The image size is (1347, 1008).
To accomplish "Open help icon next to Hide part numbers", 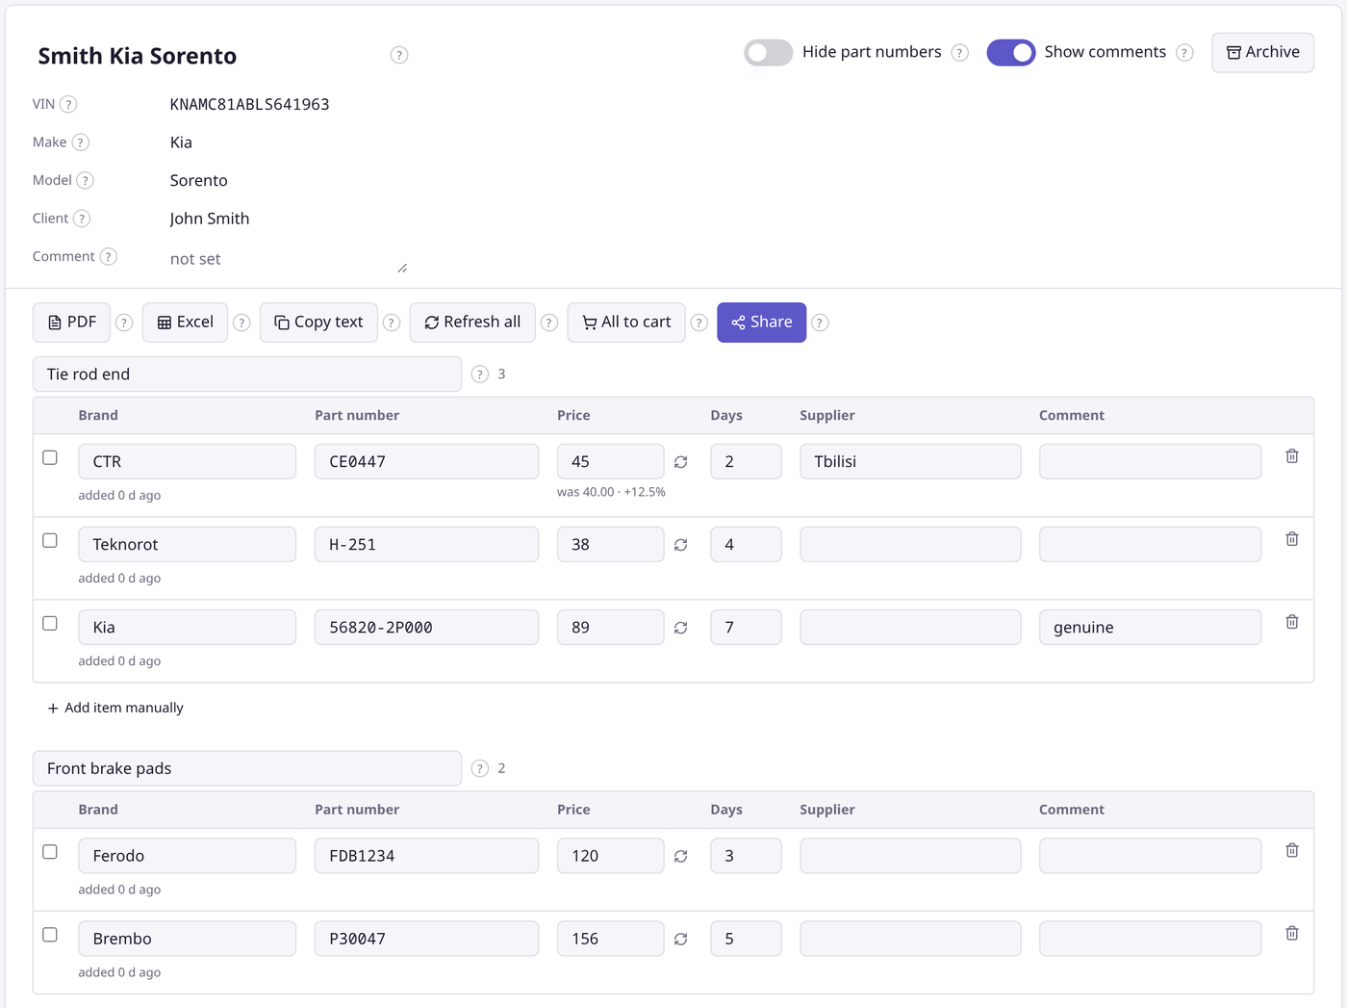I will [x=959, y=53].
